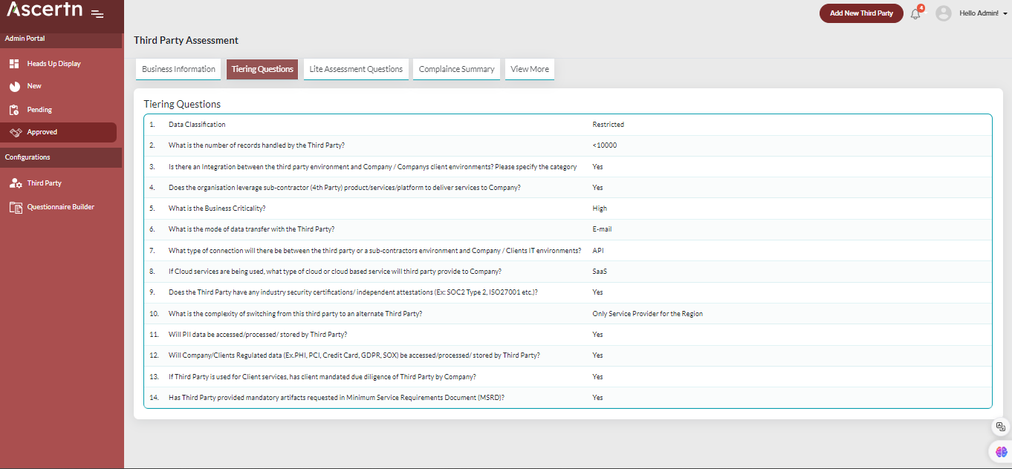Toggle the sidebar hamburger menu icon
Screen dimensions: 1012x469
(97, 13)
